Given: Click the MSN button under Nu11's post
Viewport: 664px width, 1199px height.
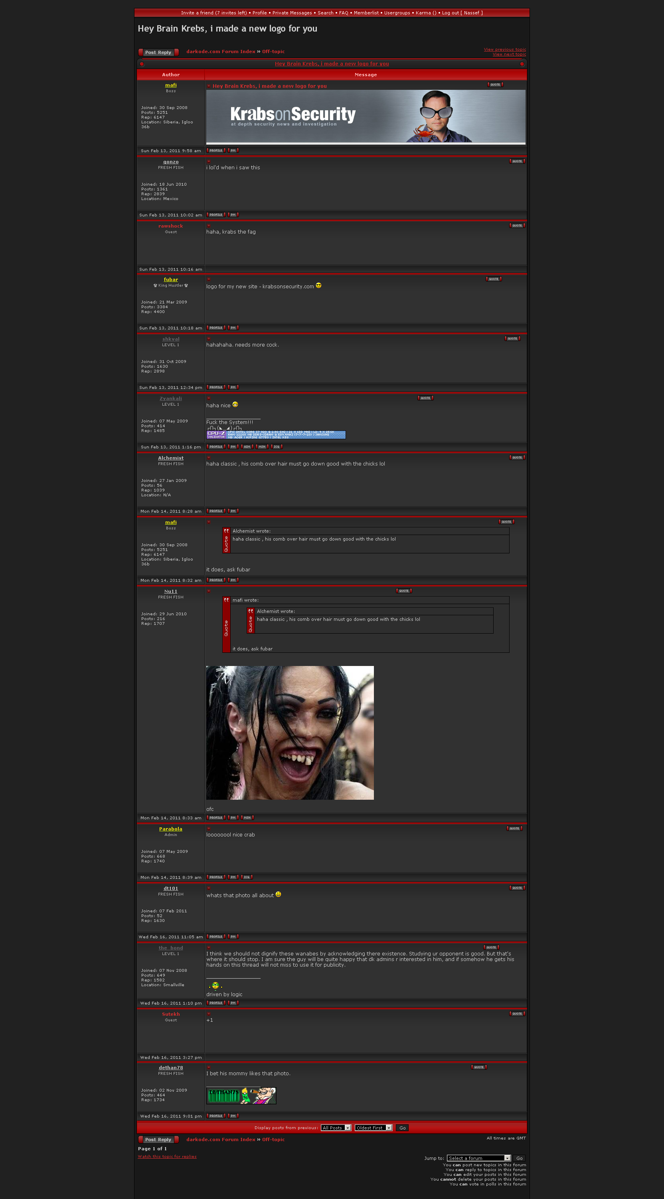Looking at the screenshot, I should click(247, 818).
